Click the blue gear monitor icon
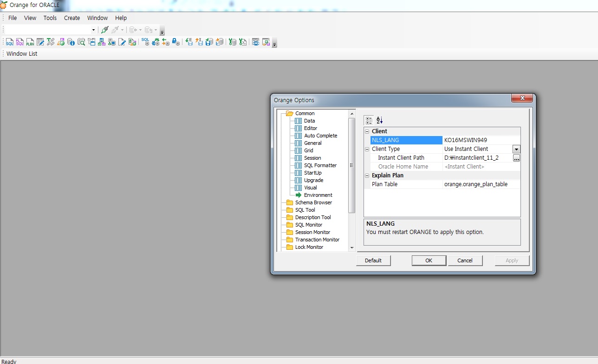The height and width of the screenshot is (364, 598). 156,42
